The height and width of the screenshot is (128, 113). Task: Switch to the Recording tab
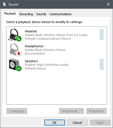click(x=26, y=14)
